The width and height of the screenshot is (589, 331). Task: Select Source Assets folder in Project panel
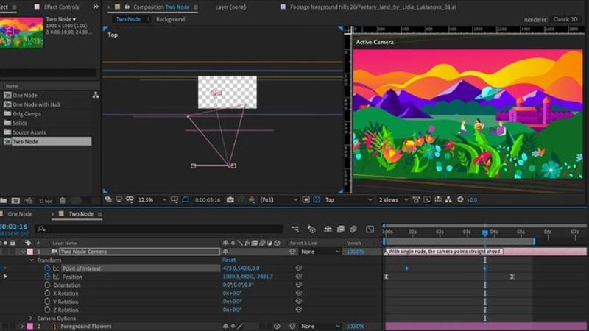pyautogui.click(x=29, y=132)
